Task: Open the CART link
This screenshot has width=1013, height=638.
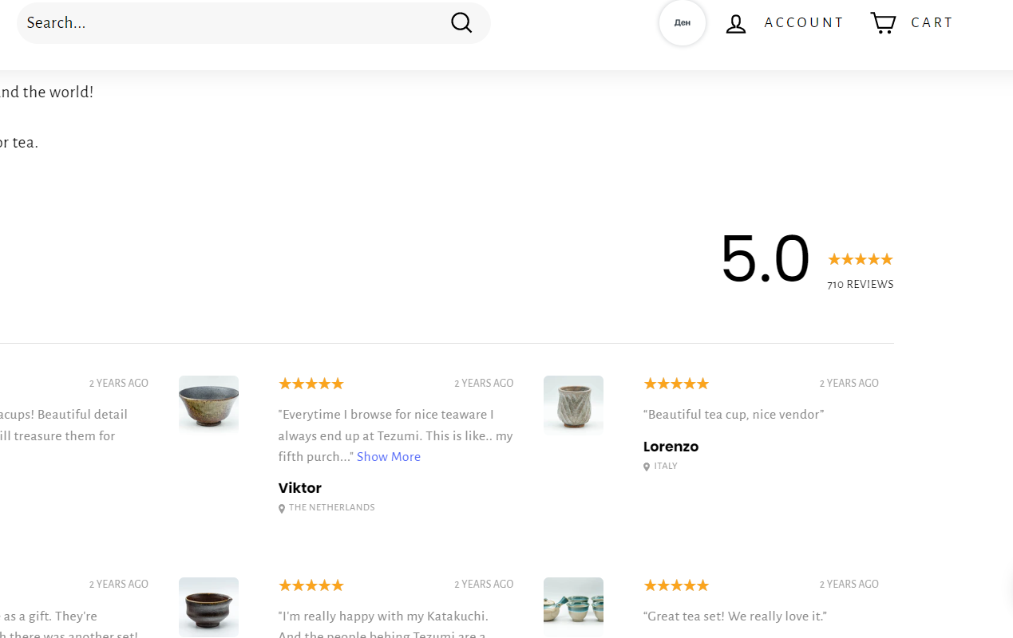Action: (932, 22)
